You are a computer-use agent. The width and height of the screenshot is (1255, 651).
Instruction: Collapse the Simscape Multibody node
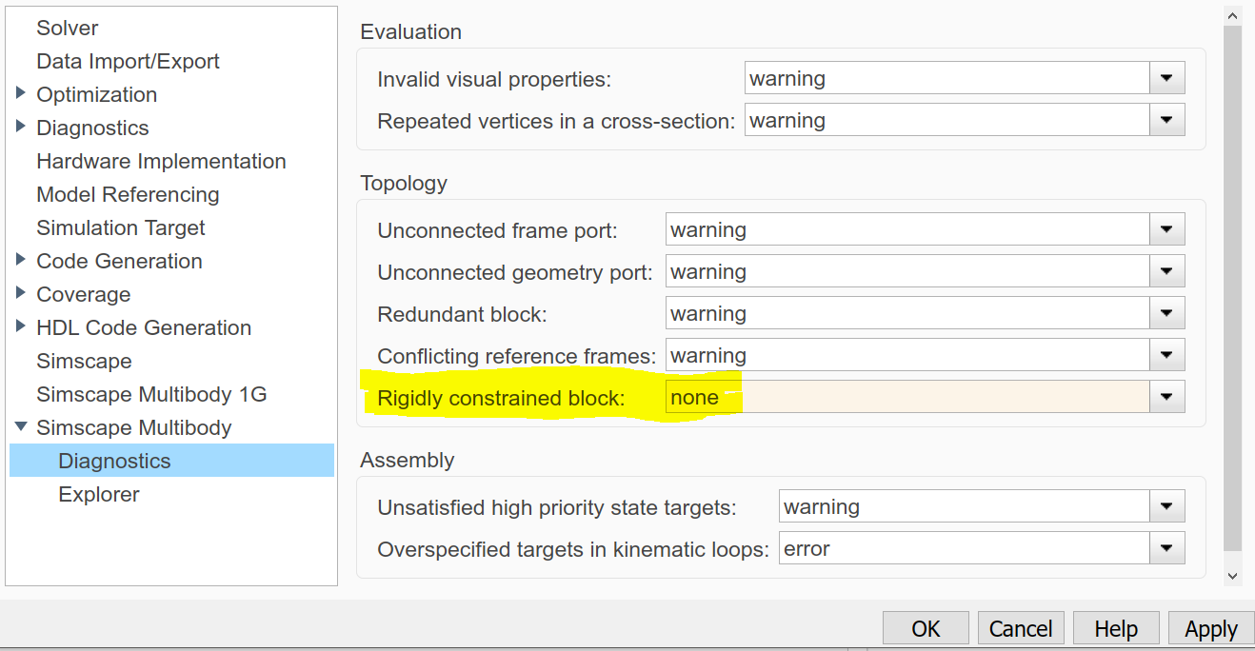21,427
